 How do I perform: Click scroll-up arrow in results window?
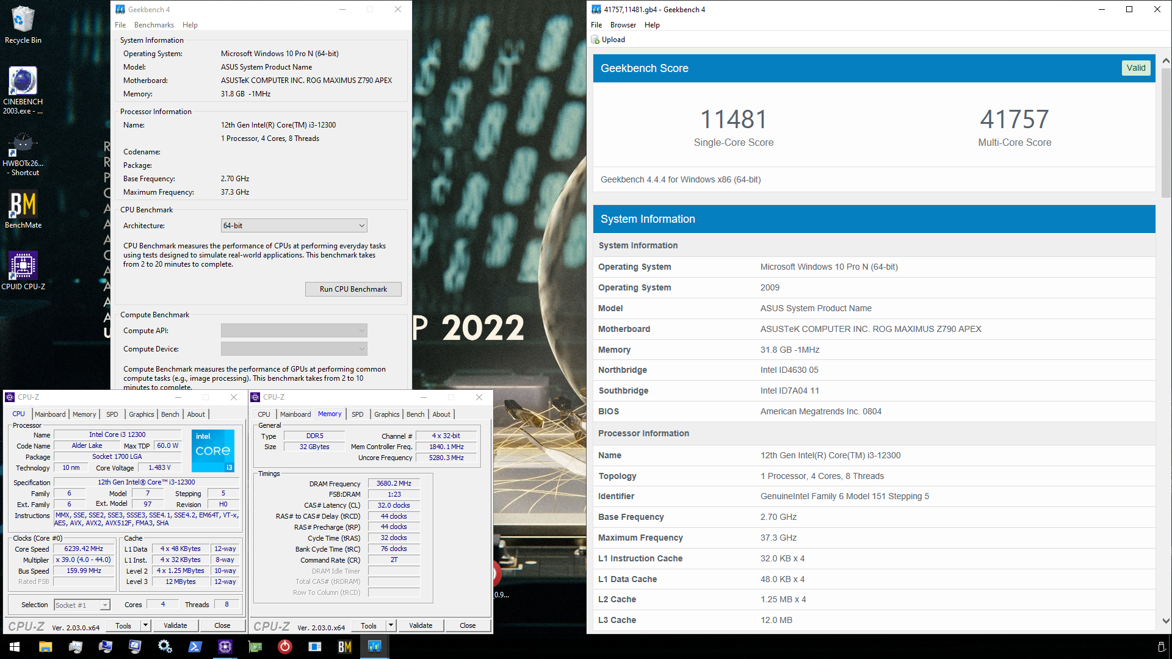[x=1166, y=61]
